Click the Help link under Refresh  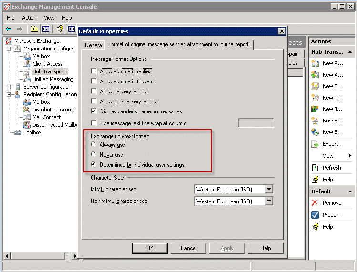coord(327,180)
